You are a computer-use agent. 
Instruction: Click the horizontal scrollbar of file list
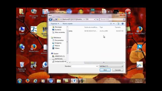click(x=104, y=62)
